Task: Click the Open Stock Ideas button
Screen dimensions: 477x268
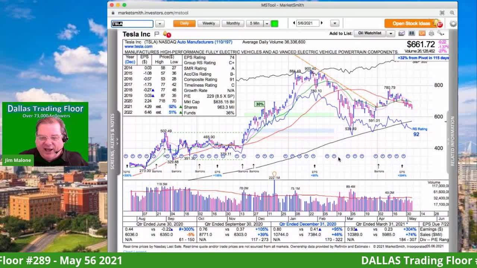Action: (x=411, y=23)
